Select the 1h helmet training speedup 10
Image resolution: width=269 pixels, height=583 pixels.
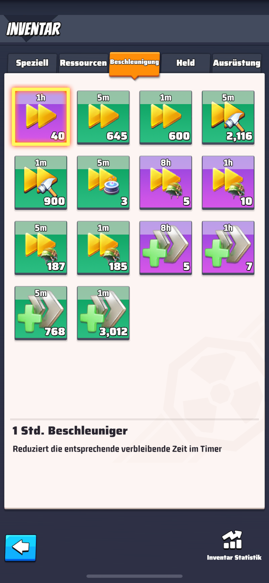coord(228,182)
